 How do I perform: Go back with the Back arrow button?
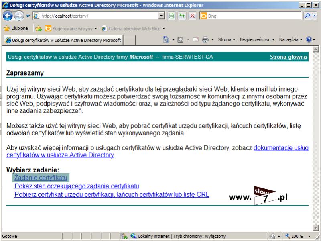(8, 16)
